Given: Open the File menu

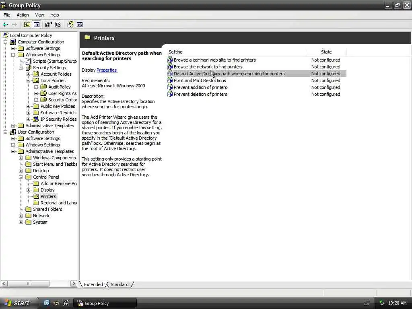Looking at the screenshot, I should pos(7,15).
